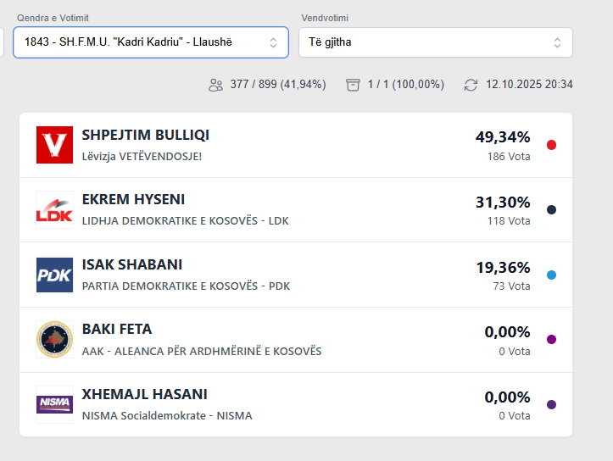The width and height of the screenshot is (613, 461).
Task: Expand the Vendvotimi "Të gjitha" dropdown
Action: 436,42
